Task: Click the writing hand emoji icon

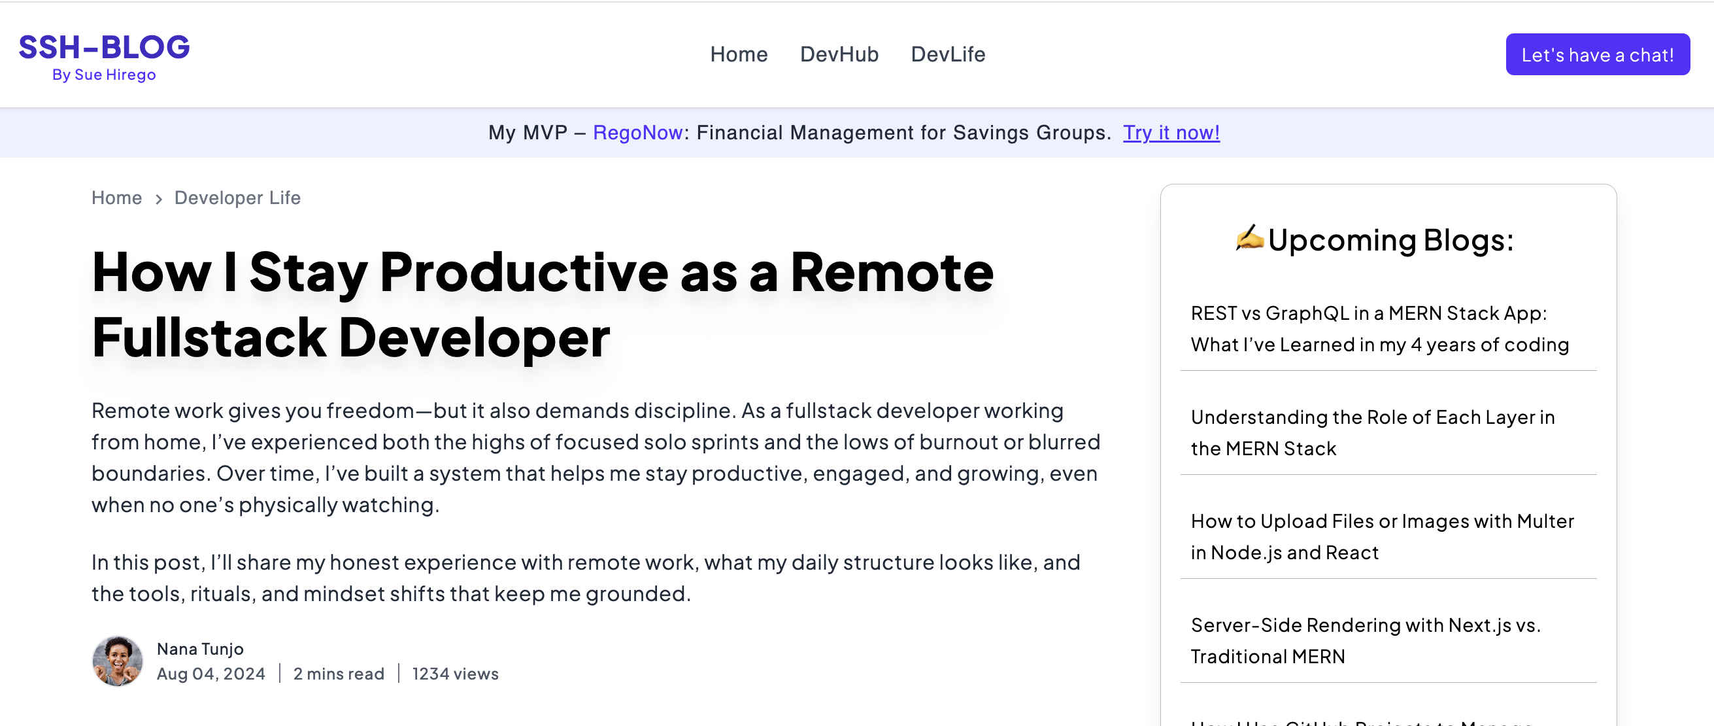Action: click(x=1249, y=237)
